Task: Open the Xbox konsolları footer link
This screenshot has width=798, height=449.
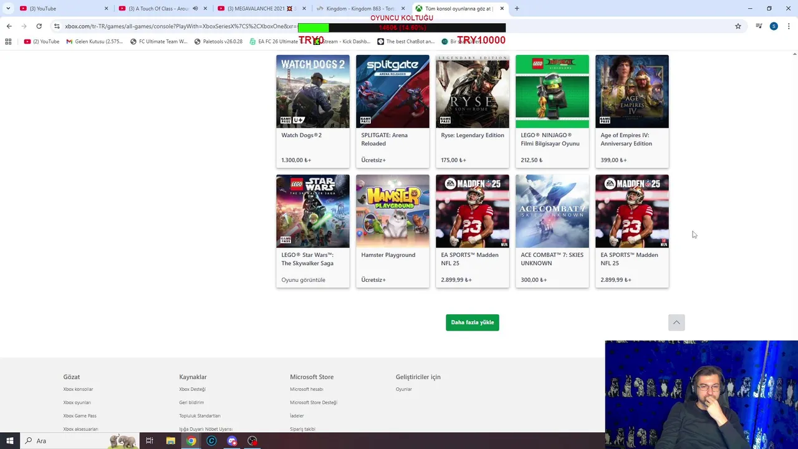Action: point(78,389)
